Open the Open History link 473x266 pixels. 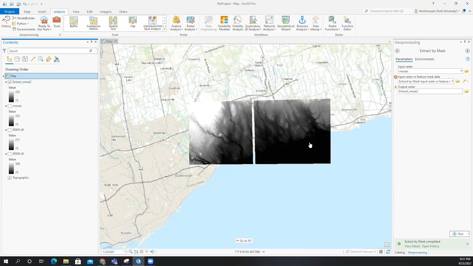coord(431,246)
